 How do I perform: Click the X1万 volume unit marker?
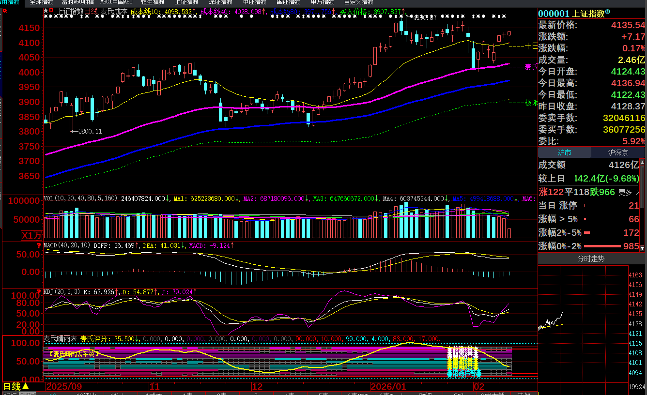[x=31, y=236]
